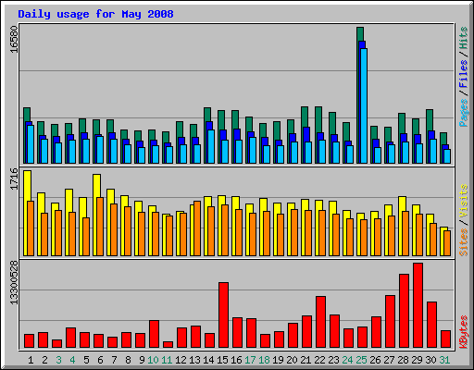The image size is (474, 370).
Task: Click the green hits bar for day 22
Action: pos(318,119)
